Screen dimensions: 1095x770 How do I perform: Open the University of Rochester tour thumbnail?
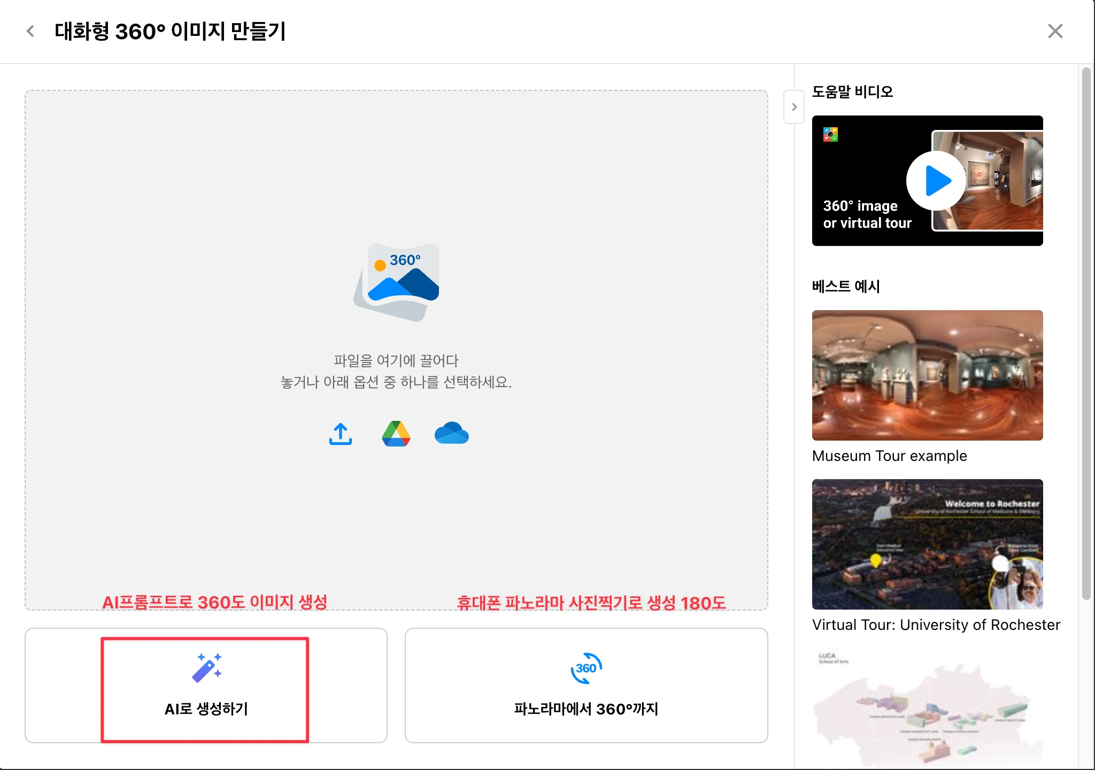[x=927, y=544]
